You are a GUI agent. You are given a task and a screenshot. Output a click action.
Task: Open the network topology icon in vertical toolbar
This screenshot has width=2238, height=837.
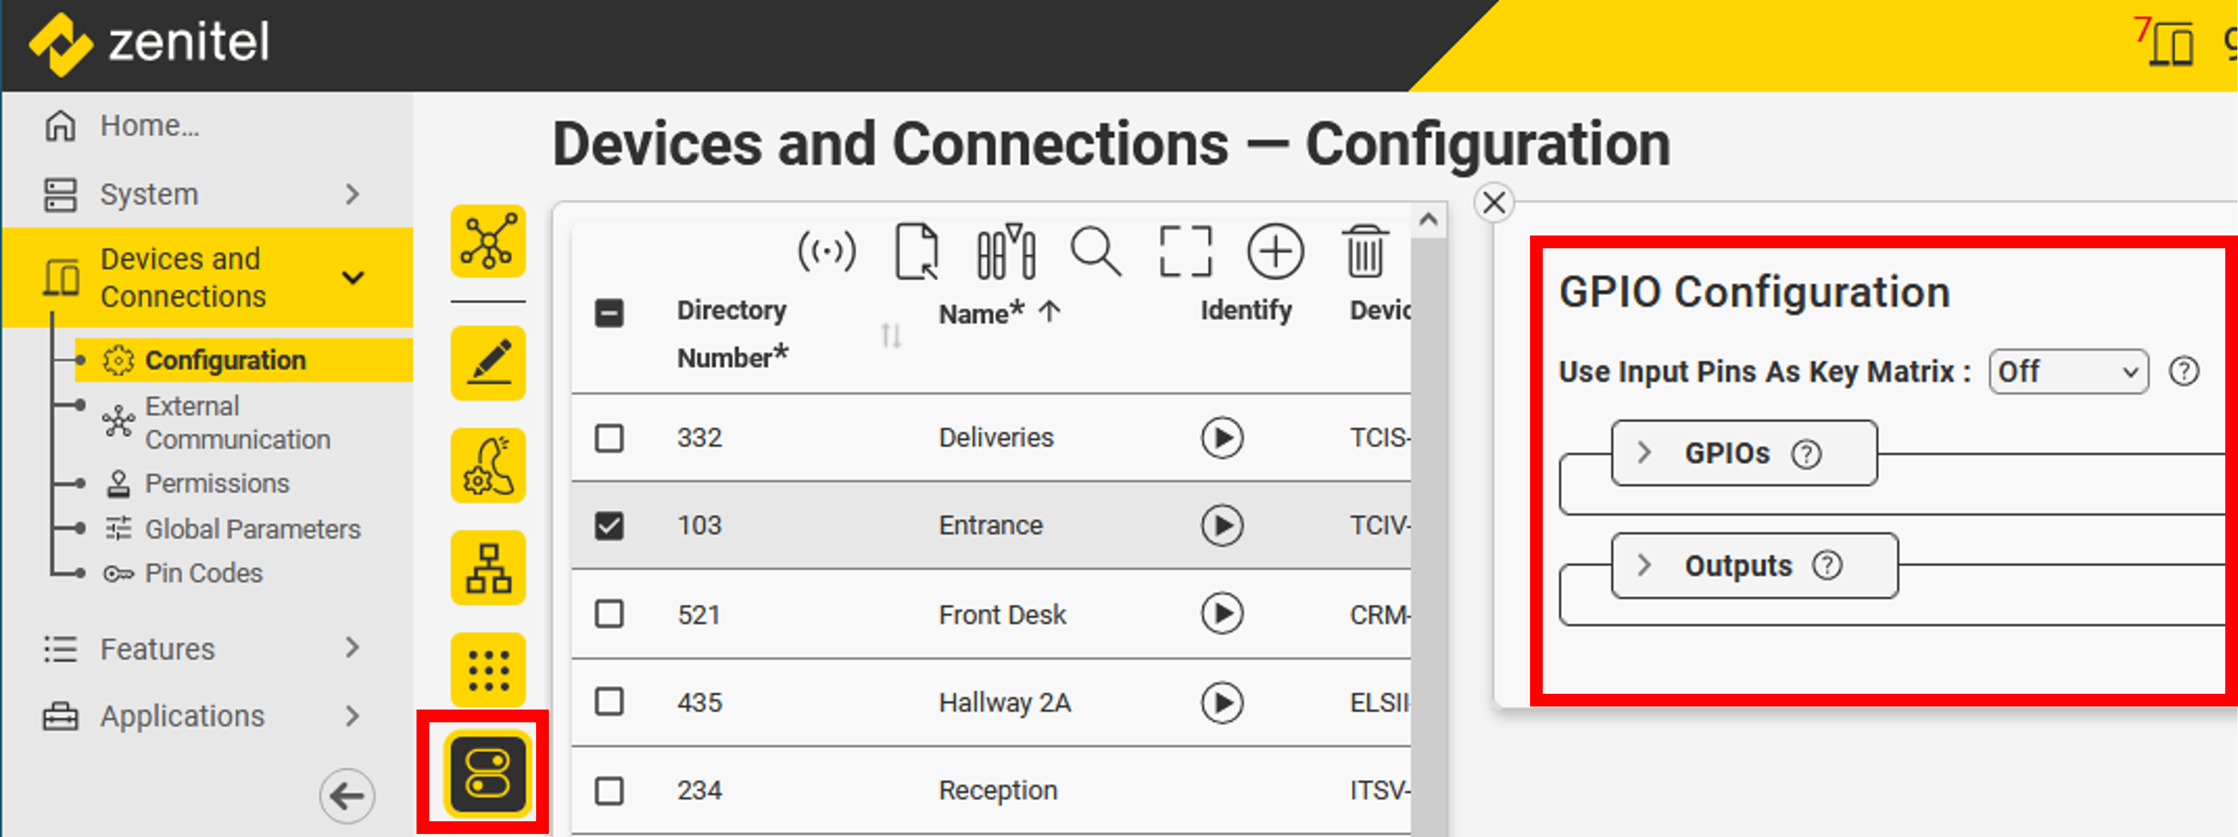[x=488, y=242]
